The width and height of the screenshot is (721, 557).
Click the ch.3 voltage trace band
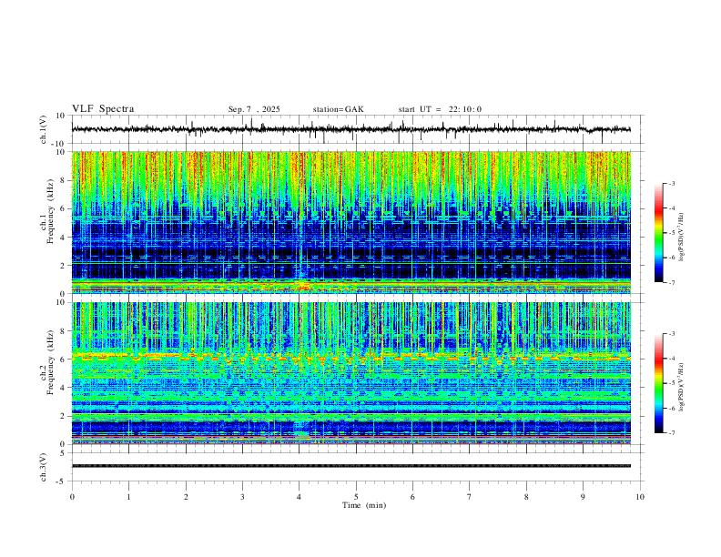350,466
